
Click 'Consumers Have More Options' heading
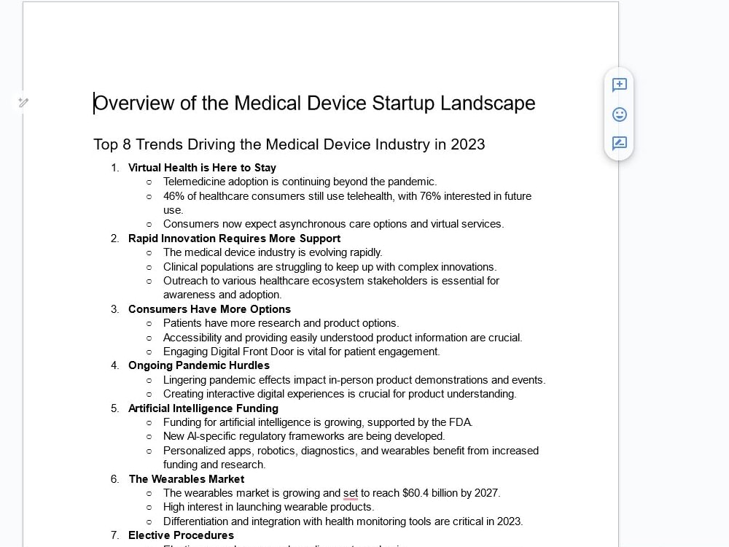pos(210,309)
